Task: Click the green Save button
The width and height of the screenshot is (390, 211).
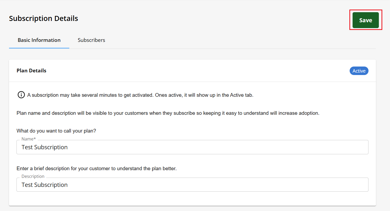Action: coord(366,20)
